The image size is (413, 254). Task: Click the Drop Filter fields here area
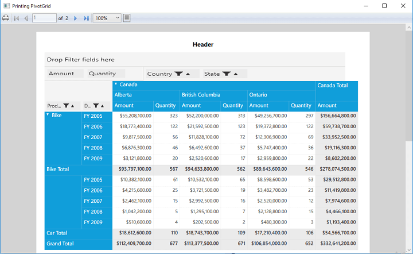coord(194,59)
